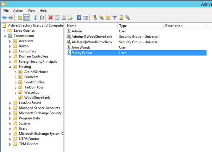Click the Cut scissors icon
This screenshot has height=152, width=212.
(35, 18)
